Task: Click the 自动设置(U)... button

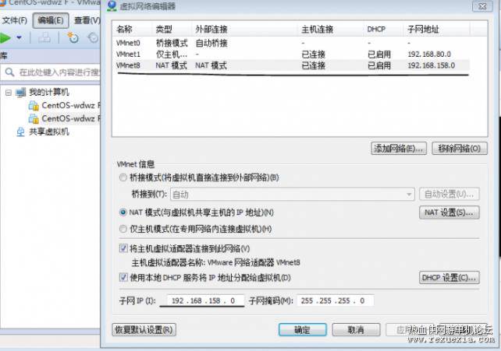Action: [x=449, y=194]
